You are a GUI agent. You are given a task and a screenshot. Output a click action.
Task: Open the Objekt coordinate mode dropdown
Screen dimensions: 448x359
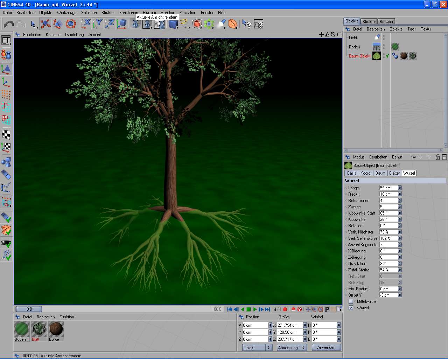[257, 347]
